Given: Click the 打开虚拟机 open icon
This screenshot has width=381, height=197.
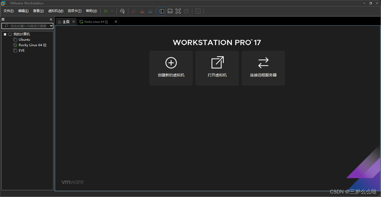Looking at the screenshot, I should 217,62.
